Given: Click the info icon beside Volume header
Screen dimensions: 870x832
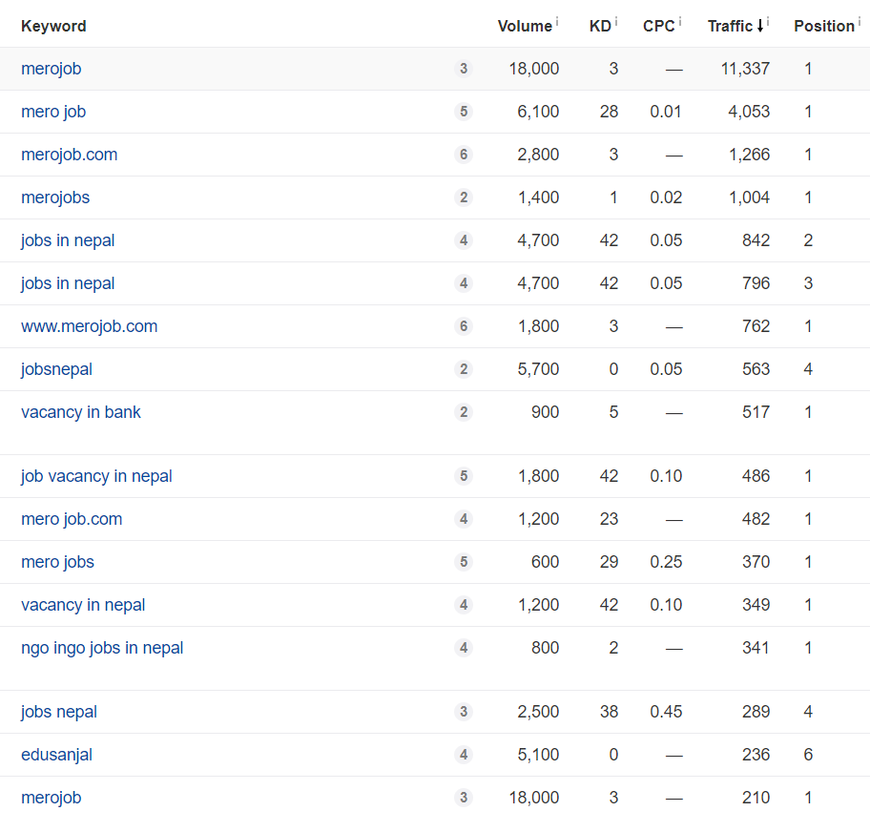Looking at the screenshot, I should 557,21.
